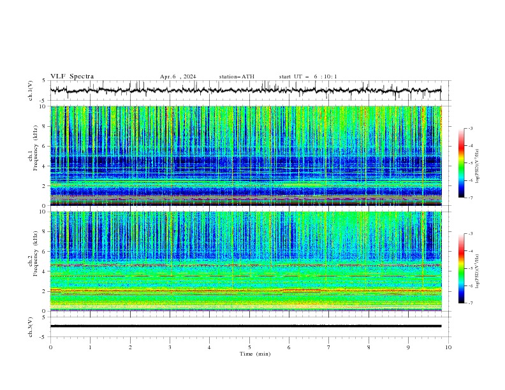The width and height of the screenshot is (505, 390).
Task: Click the ch.1 spectrogram color scale bar
Action: 461,163
